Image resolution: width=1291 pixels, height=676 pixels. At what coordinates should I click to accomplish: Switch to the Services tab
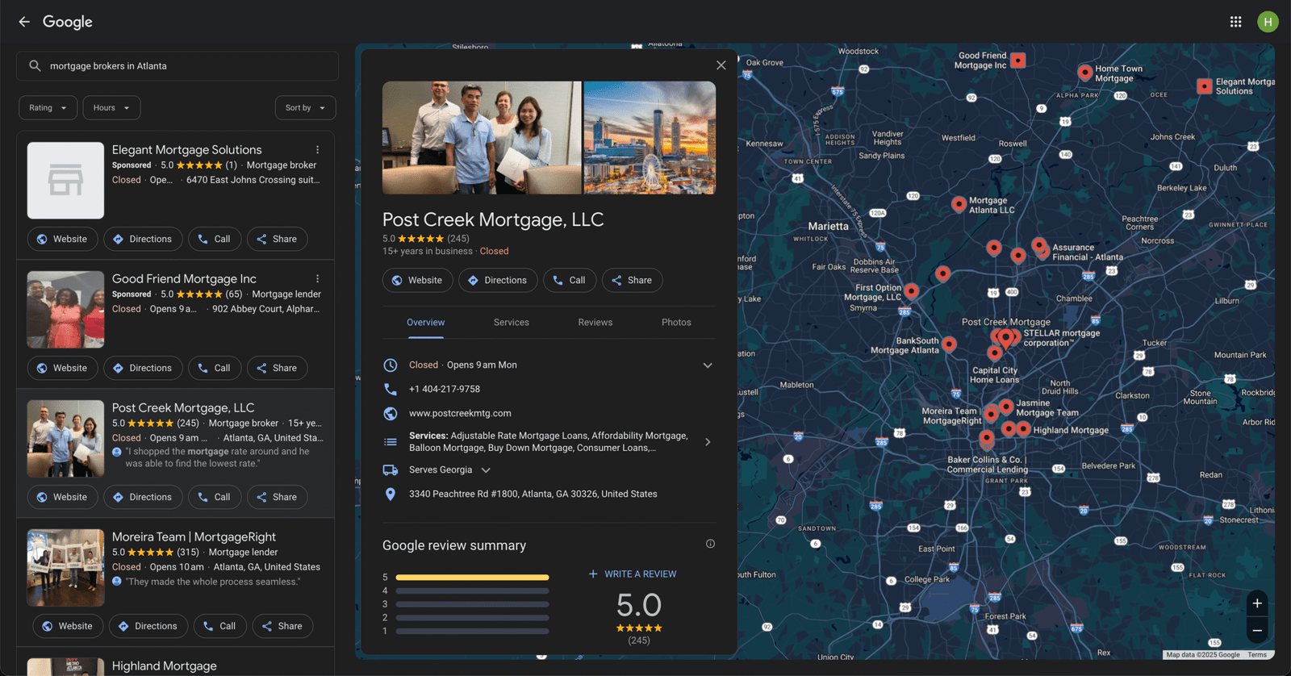(512, 322)
